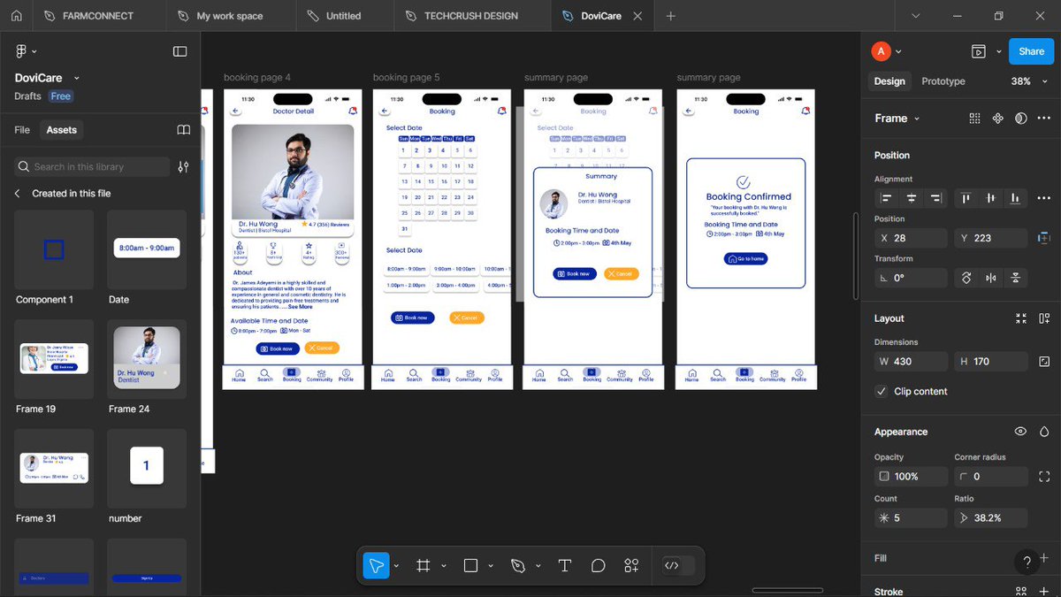Screen dimensions: 1061x597
Task: Open the Help question mark button
Action: point(1027,562)
